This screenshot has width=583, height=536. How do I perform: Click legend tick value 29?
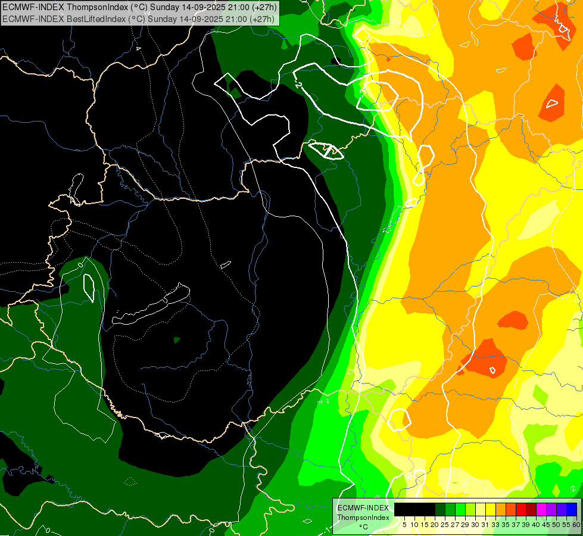pos(465,525)
